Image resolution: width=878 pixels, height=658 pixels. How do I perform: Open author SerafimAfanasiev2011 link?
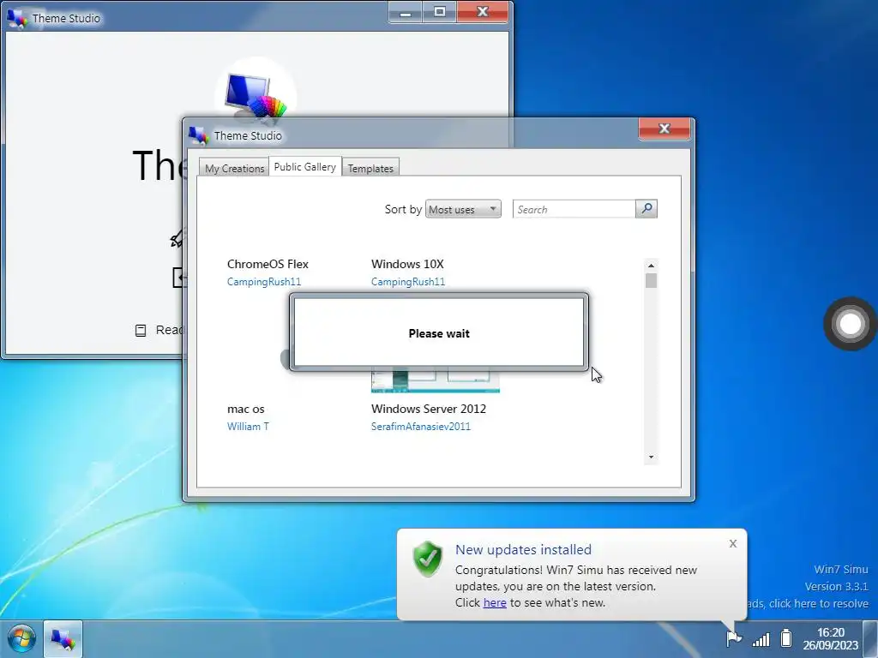(x=420, y=427)
